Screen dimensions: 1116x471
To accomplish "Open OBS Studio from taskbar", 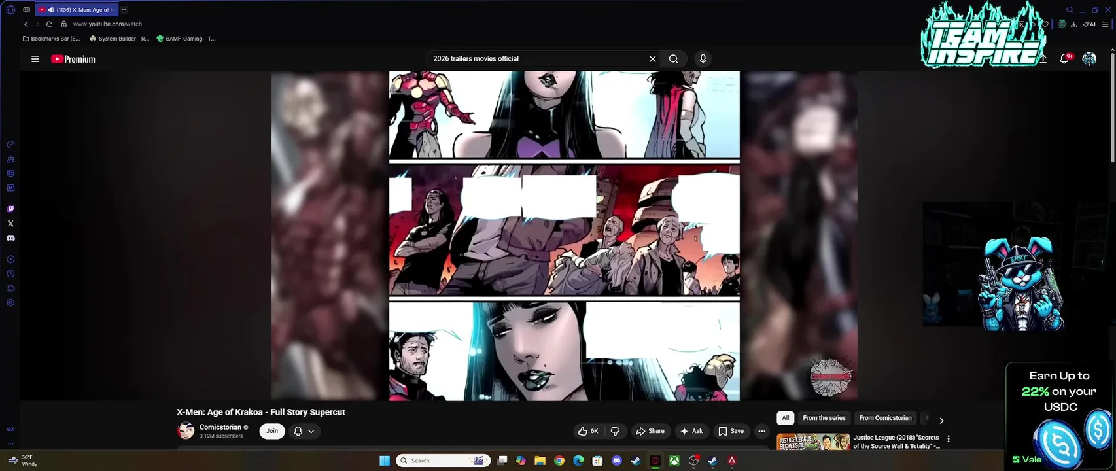I will 693,461.
